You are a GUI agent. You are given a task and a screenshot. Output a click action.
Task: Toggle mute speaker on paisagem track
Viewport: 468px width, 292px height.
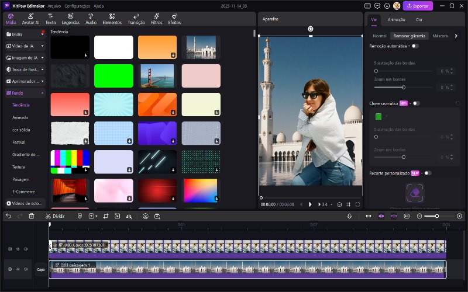tap(26, 269)
